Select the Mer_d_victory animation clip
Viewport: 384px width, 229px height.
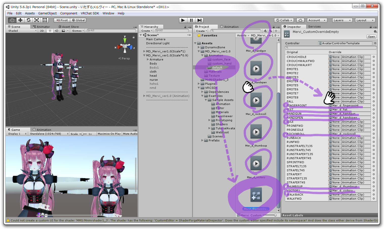[x=256, y=163]
